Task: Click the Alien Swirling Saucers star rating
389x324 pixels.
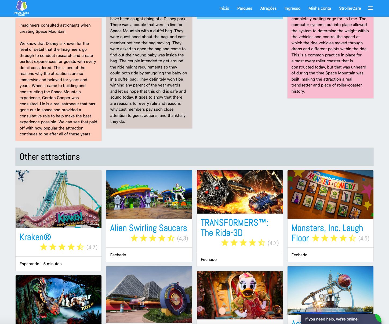Action: [x=152, y=238]
